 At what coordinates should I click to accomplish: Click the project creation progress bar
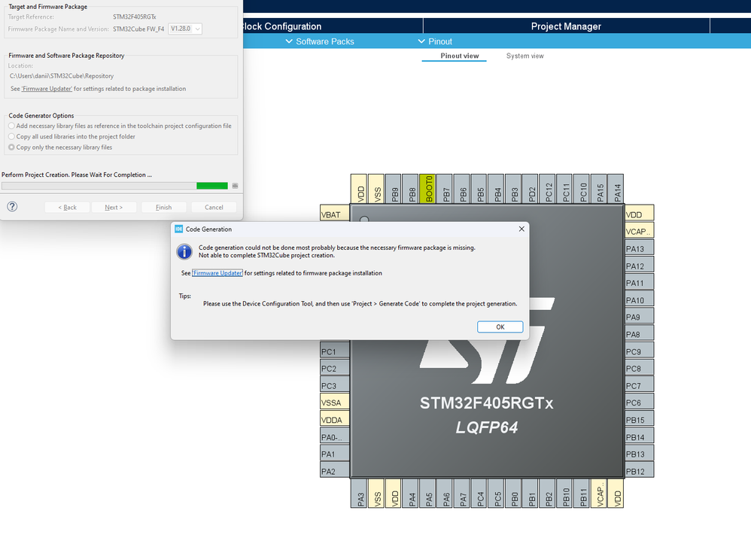[115, 186]
